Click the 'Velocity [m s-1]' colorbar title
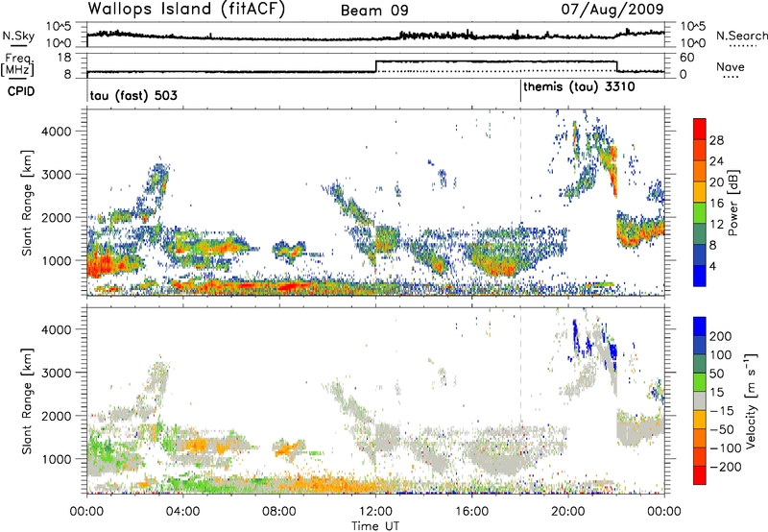This screenshot has height=532, width=768. 750,400
